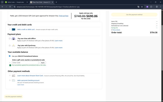
Task: Select the Place Your Order Amazon tab
Action: 42,2
